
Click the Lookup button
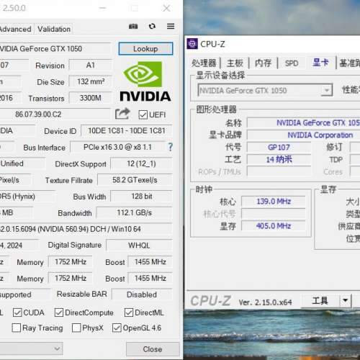(x=145, y=49)
